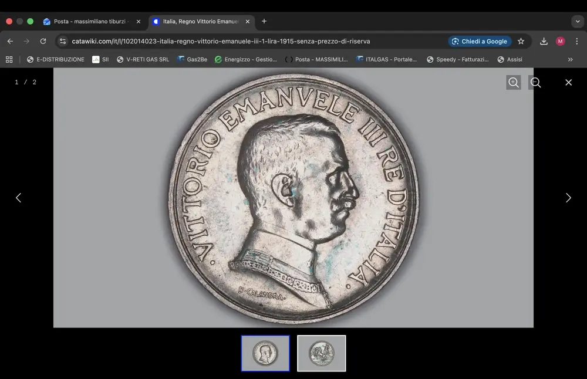This screenshot has height=379, width=587.
Task: Select the coin obverse side thumbnail
Action: pos(265,353)
